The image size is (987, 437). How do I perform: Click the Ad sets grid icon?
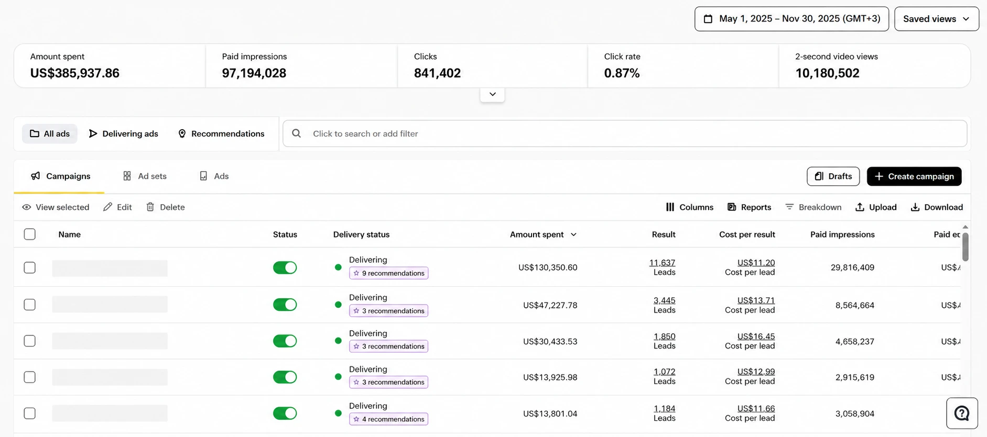pyautogui.click(x=127, y=176)
